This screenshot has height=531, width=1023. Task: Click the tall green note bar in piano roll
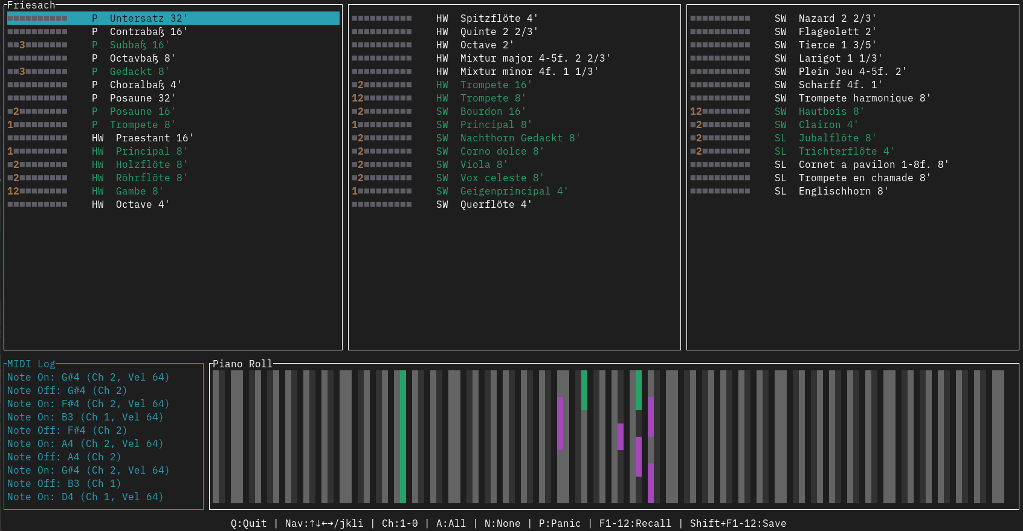pos(403,436)
